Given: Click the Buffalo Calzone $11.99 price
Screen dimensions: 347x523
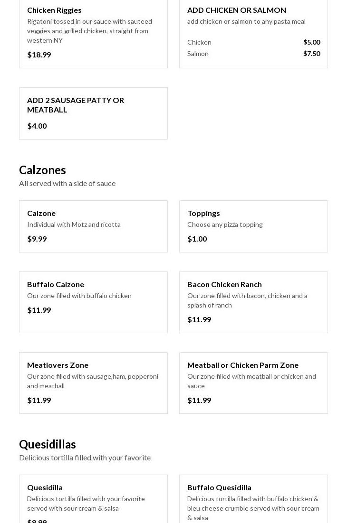Looking at the screenshot, I should coord(39,310).
